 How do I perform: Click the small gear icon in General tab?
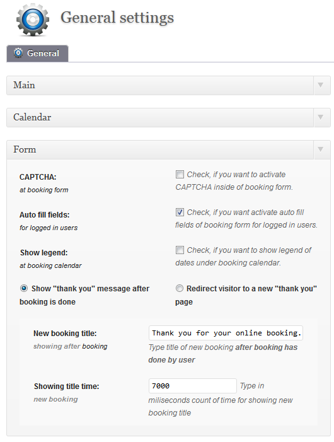point(18,53)
